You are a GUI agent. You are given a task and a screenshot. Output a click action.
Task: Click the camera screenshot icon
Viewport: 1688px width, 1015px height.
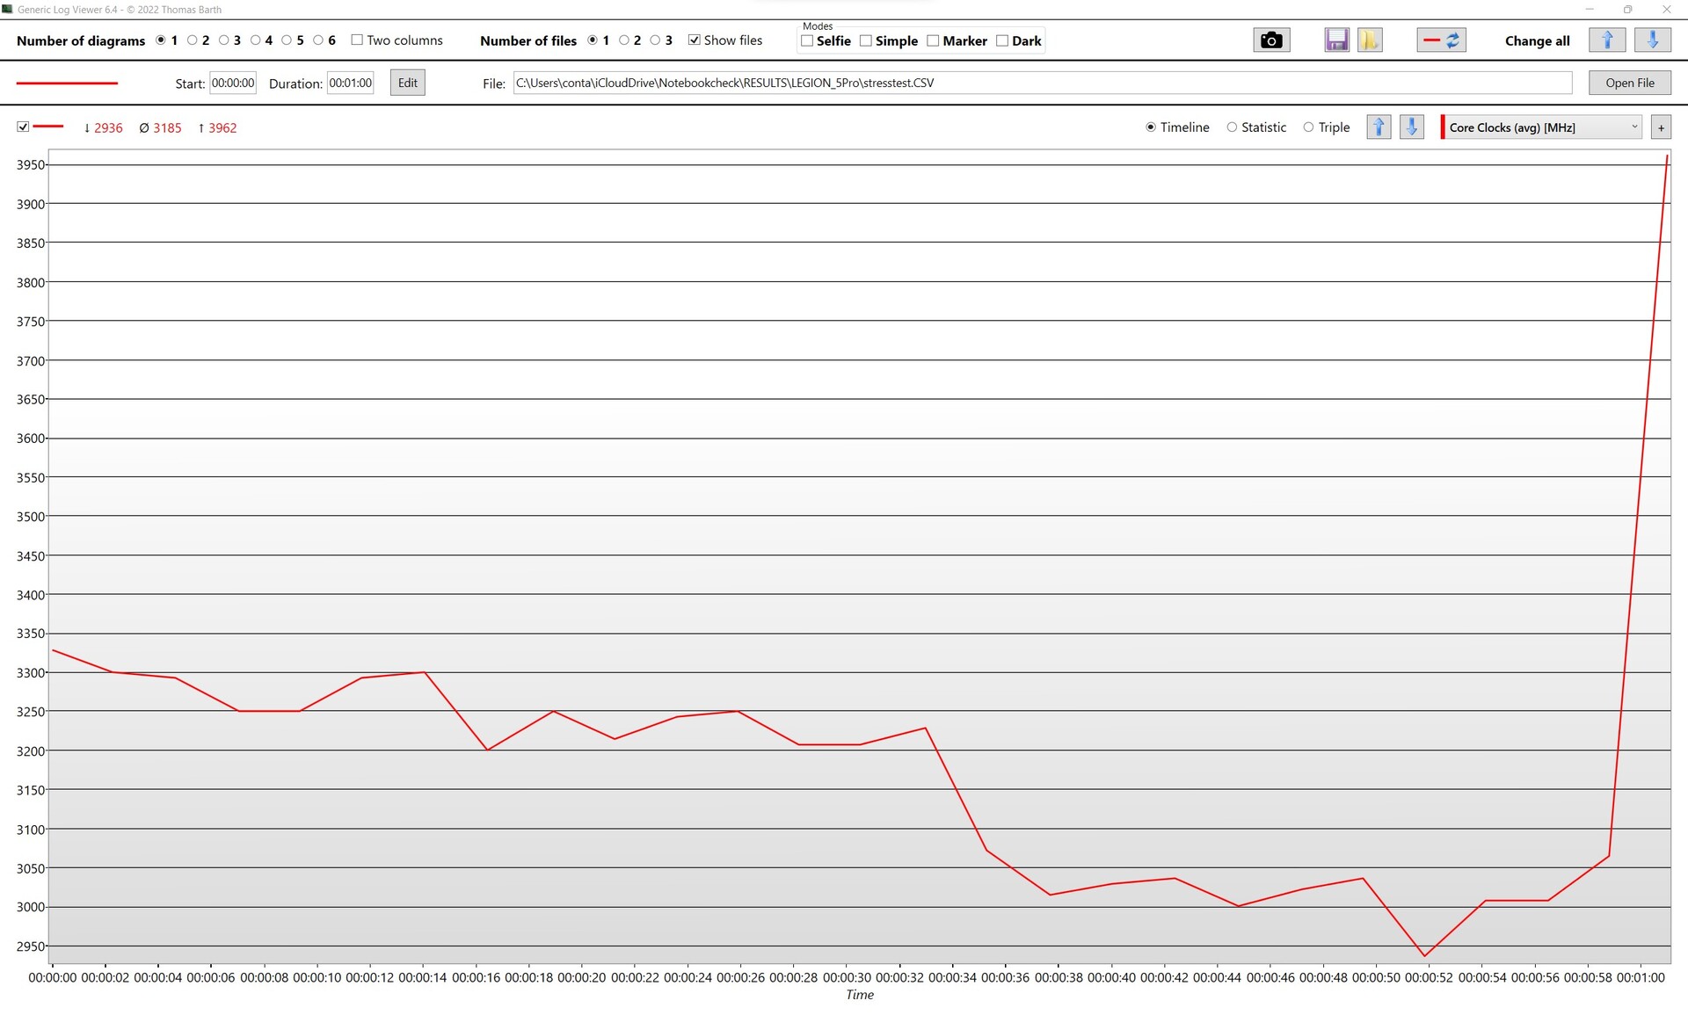click(1270, 40)
